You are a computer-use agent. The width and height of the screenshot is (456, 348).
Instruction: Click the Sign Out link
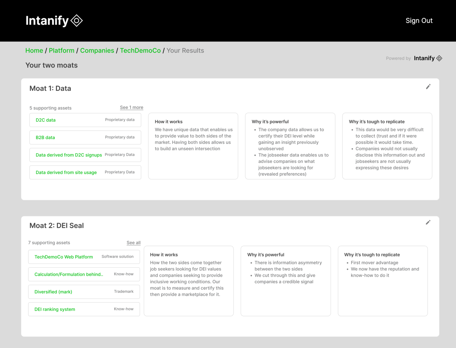[x=419, y=21]
